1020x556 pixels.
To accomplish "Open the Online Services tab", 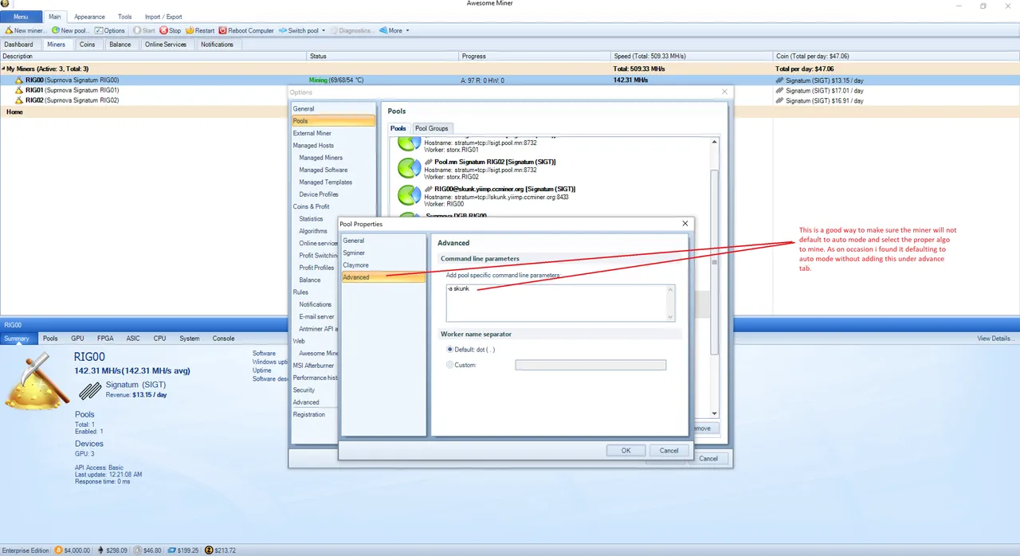I will pyautogui.click(x=166, y=45).
